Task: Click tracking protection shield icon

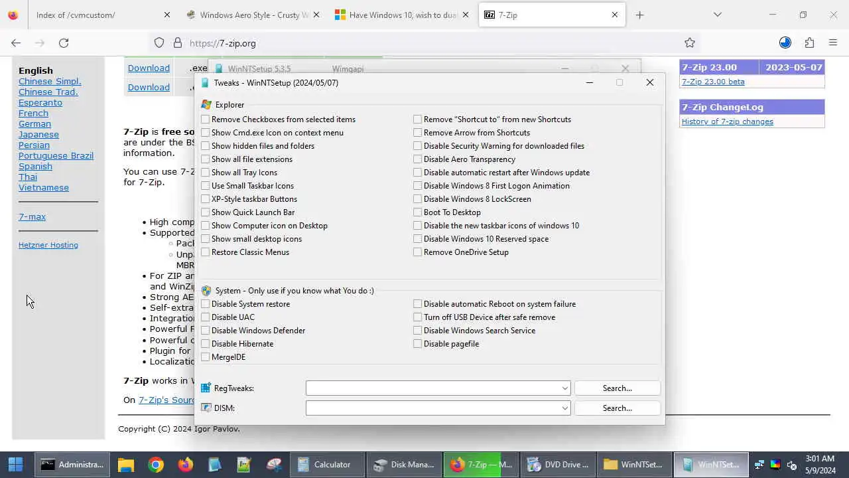Action: (159, 43)
